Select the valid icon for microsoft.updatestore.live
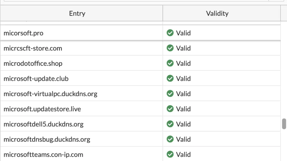This screenshot has height=161, width=287. (170, 109)
